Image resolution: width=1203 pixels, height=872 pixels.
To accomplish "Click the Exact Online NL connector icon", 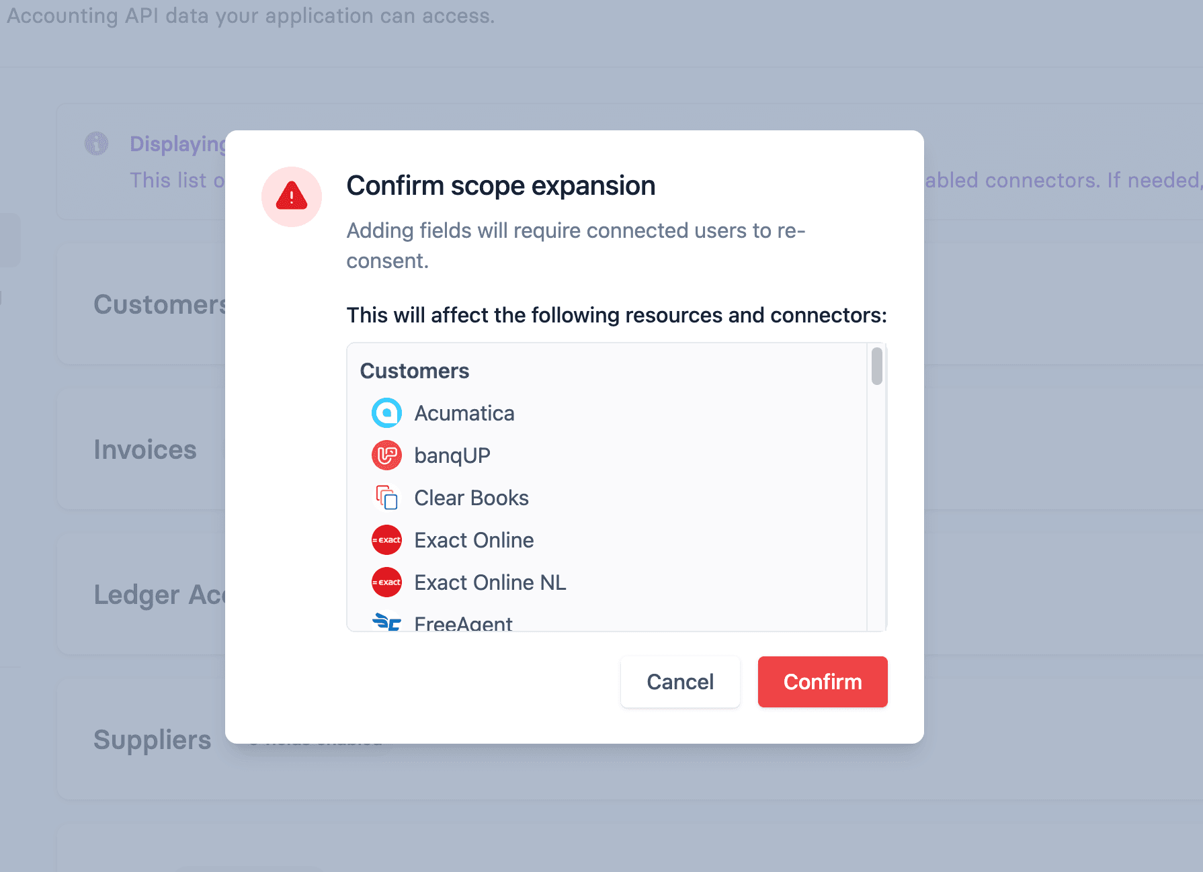I will pos(386,582).
